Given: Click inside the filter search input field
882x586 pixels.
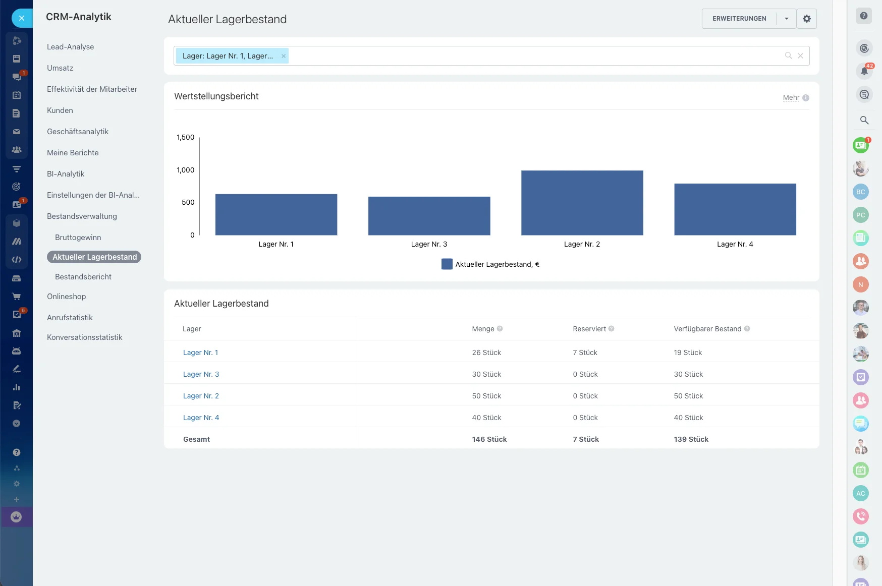Looking at the screenshot, I should coord(530,56).
